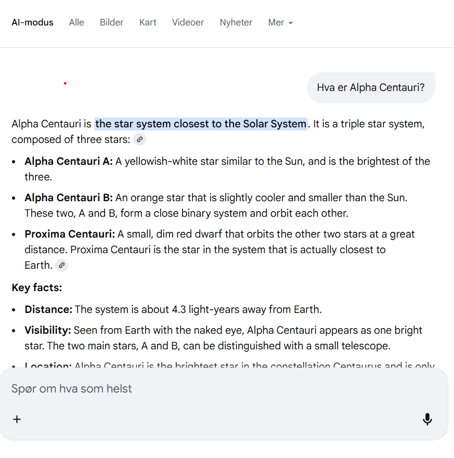This screenshot has height=458, width=454.
Task: Show the Videoer results tab
Action: (188, 22)
